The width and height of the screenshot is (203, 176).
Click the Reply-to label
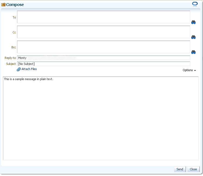(10, 58)
